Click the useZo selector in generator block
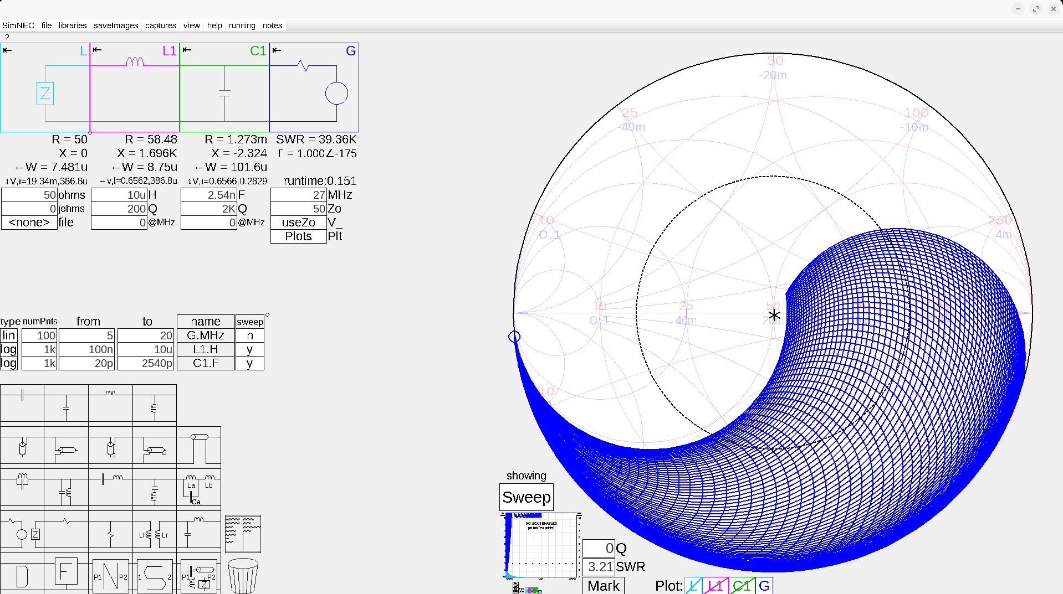 [298, 223]
